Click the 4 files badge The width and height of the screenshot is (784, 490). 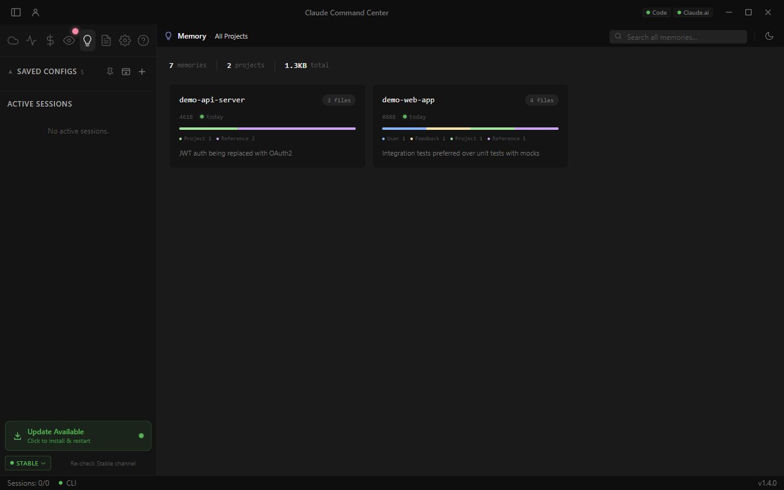point(541,100)
